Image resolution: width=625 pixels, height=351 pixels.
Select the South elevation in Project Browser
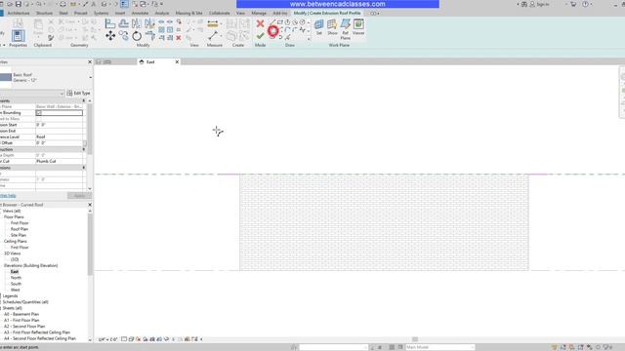click(16, 284)
